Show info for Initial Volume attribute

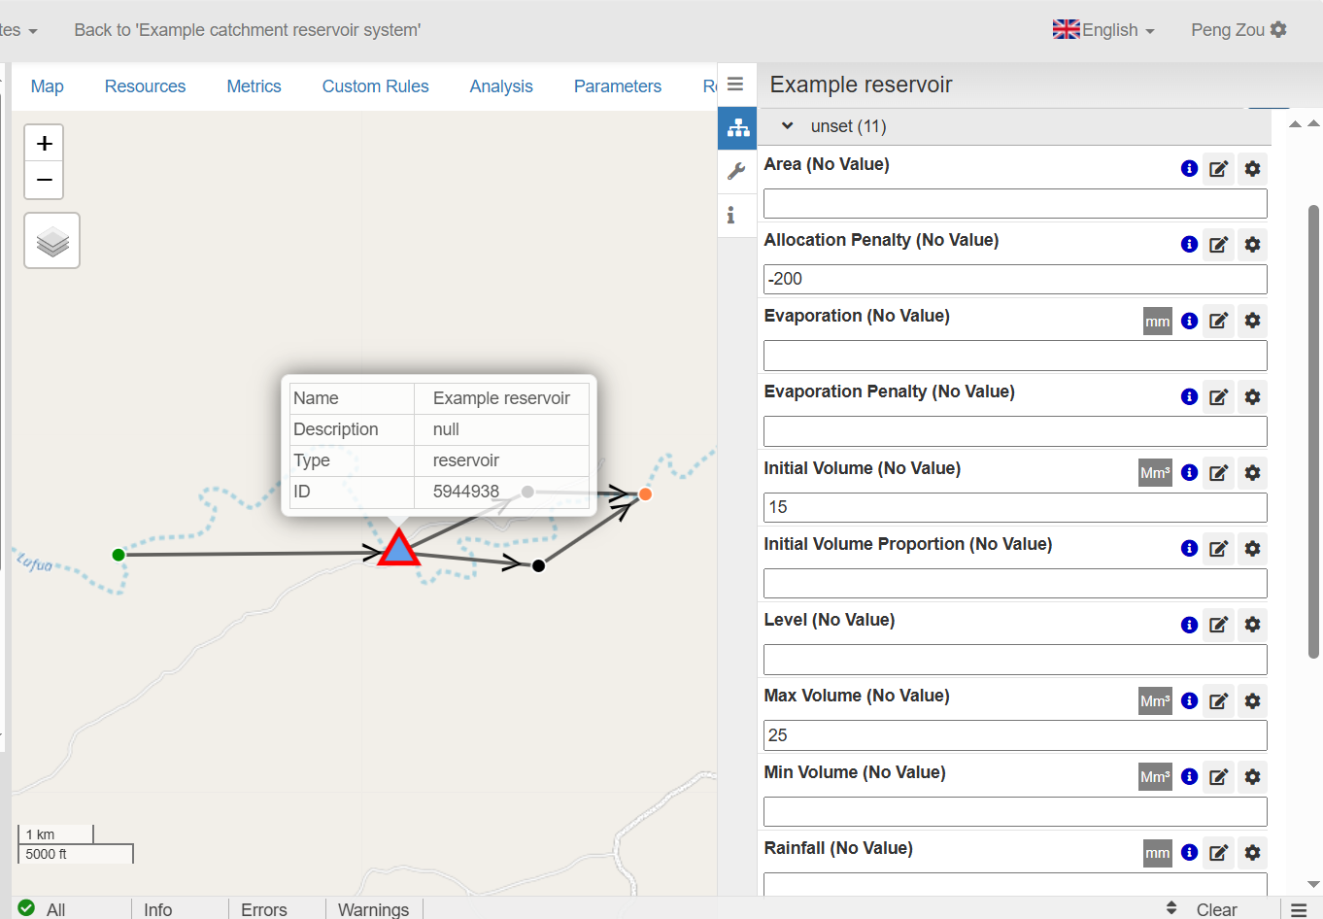1189,473
